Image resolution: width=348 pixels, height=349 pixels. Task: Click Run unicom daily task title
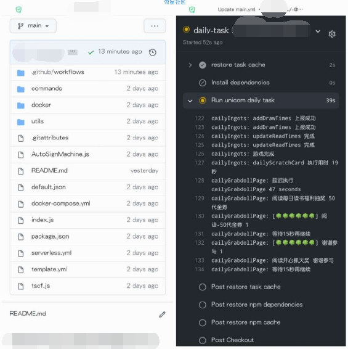point(243,100)
